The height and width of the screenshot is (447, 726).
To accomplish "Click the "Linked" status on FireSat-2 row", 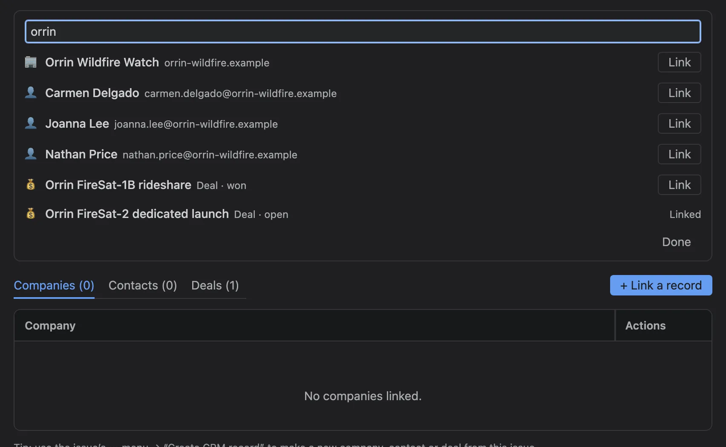I will 685,214.
